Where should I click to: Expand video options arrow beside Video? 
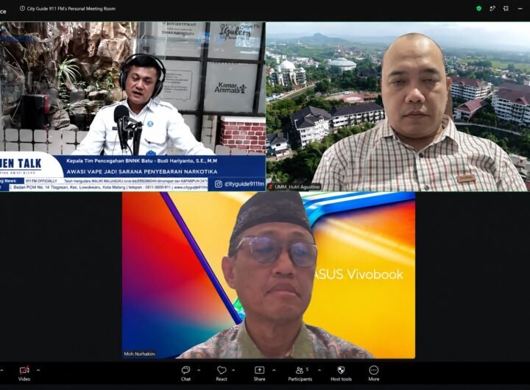(x=38, y=370)
